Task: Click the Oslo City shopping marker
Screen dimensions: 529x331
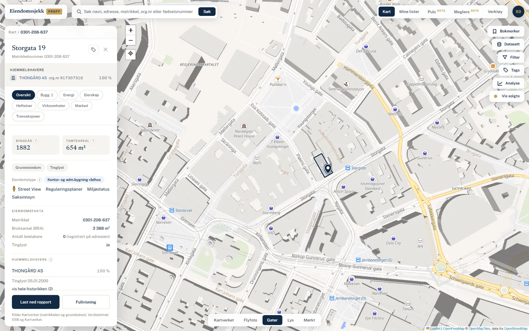Action: (x=393, y=238)
